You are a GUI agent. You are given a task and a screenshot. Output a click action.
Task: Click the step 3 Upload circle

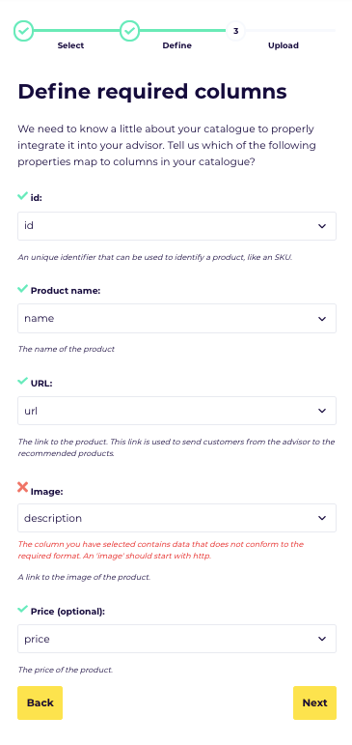235,31
